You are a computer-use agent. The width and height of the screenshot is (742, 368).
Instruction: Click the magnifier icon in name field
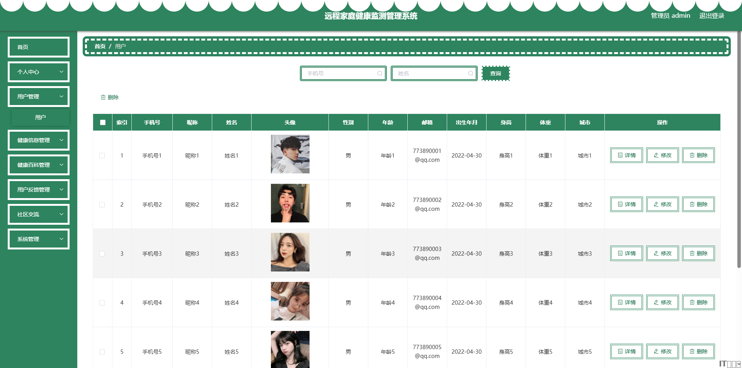(470, 73)
